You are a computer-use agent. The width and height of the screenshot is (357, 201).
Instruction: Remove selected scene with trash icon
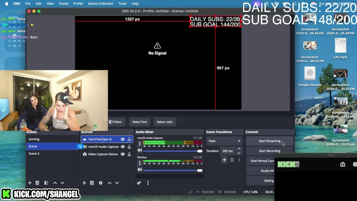(x=37, y=183)
